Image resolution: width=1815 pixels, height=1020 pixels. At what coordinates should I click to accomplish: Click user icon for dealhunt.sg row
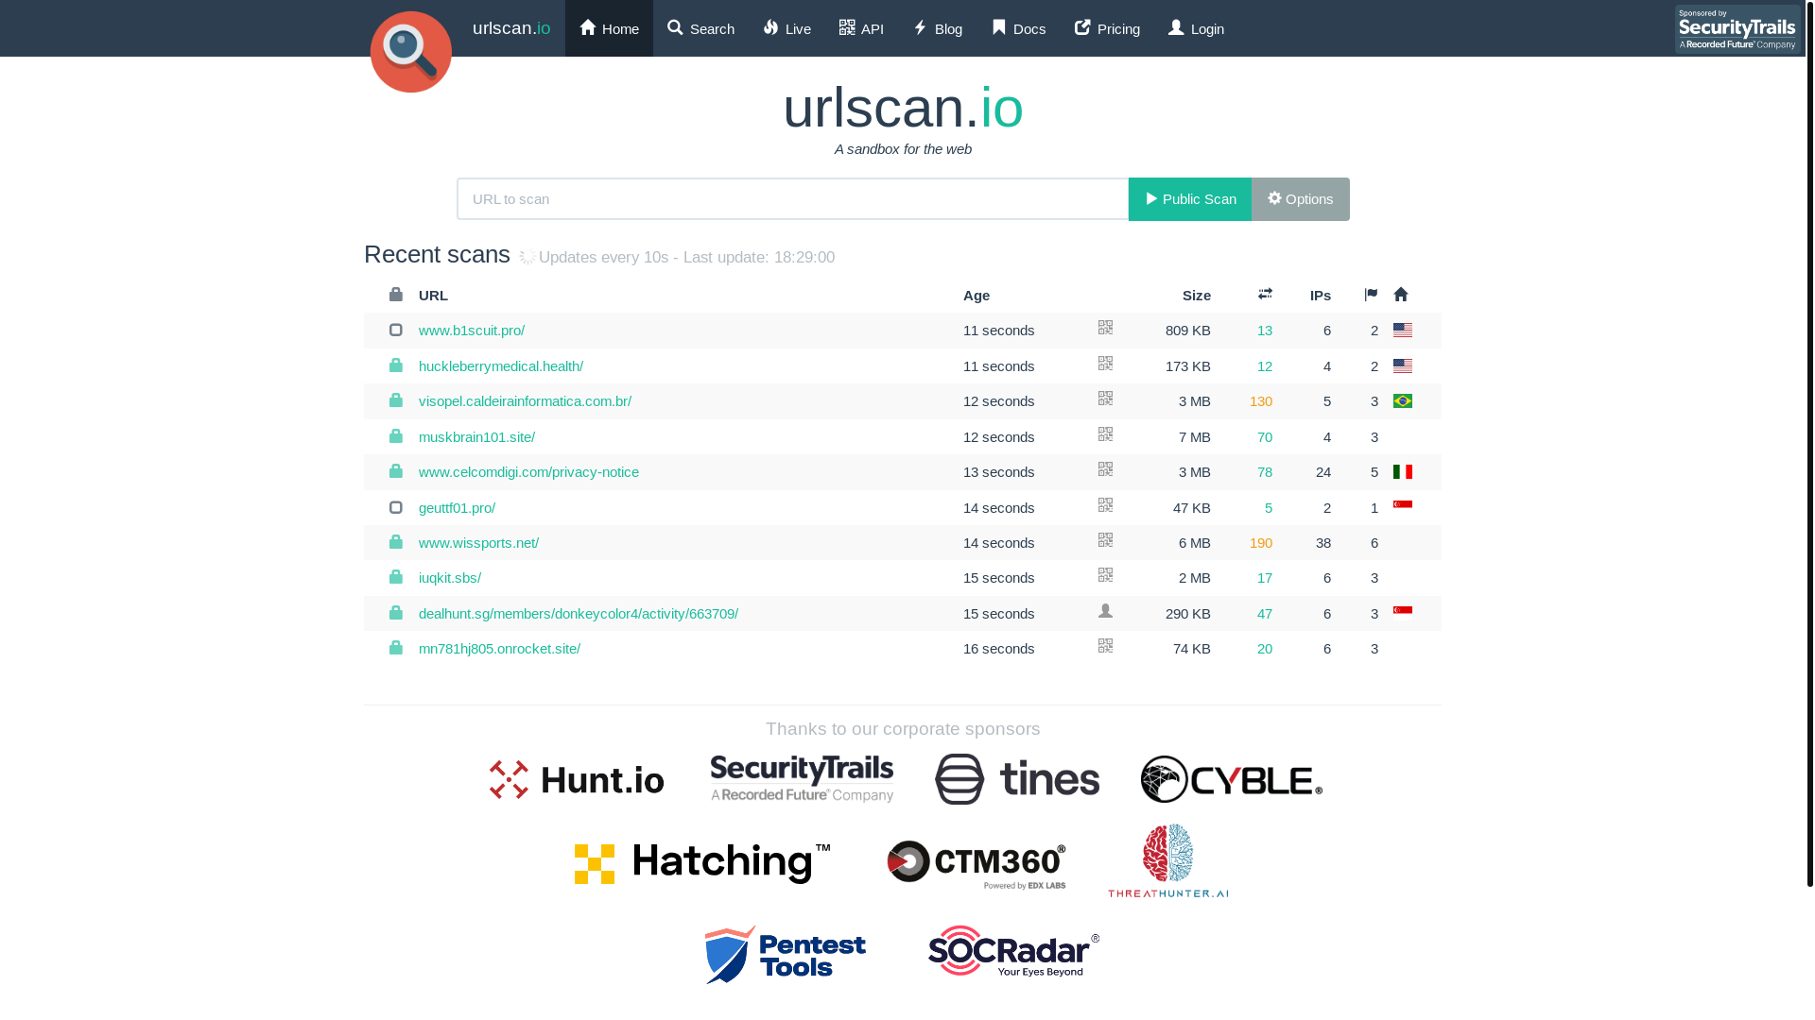1105,611
